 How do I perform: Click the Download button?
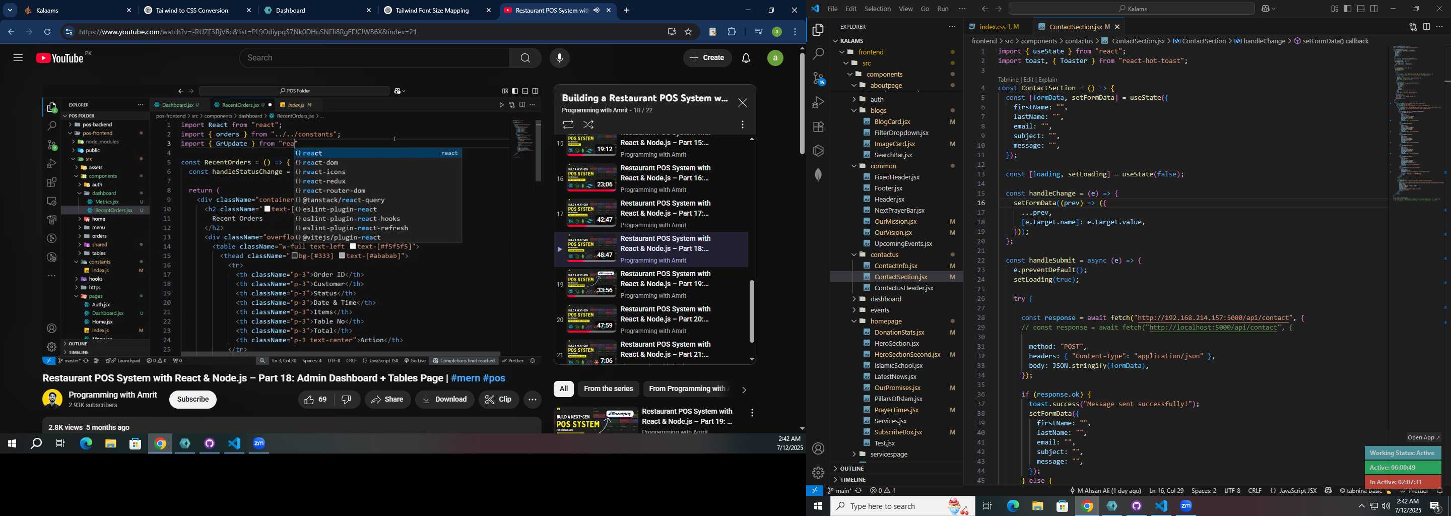tap(444, 400)
